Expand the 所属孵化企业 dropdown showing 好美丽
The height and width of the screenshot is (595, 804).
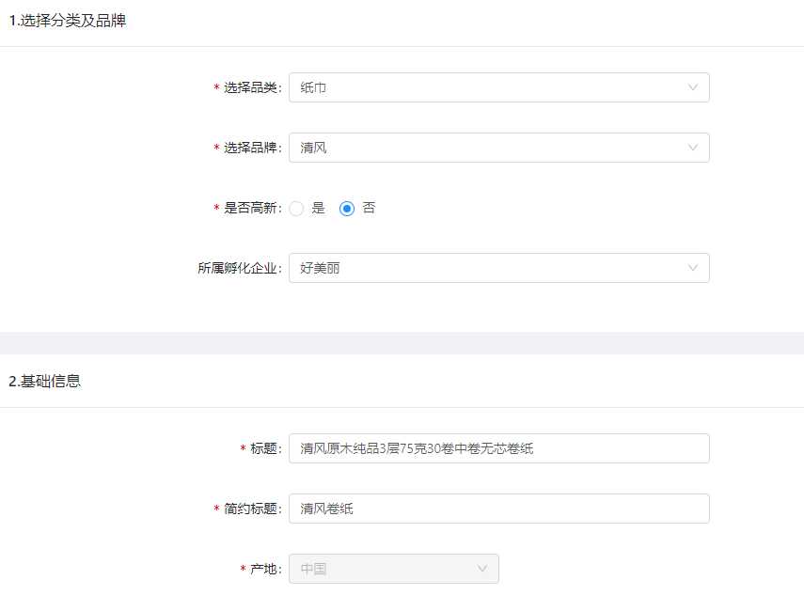click(x=489, y=268)
